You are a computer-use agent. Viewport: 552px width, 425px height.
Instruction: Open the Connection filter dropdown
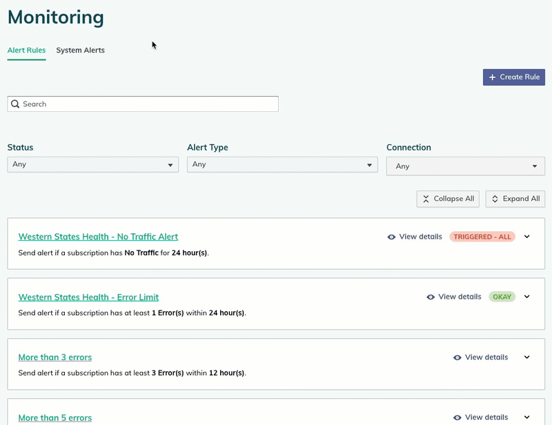coord(465,166)
